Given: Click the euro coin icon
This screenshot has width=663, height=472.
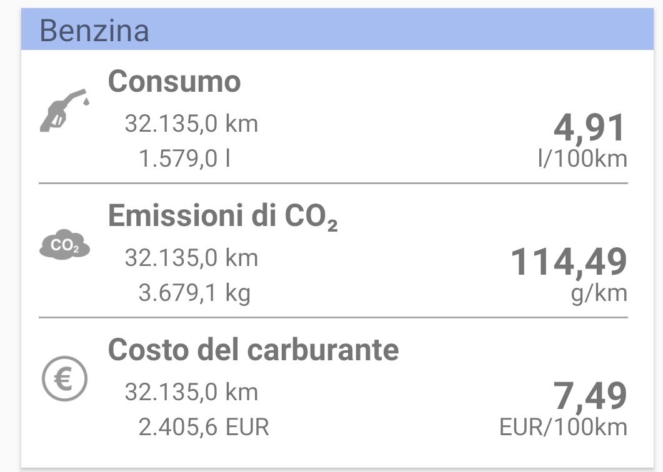Looking at the screenshot, I should coord(65,378).
